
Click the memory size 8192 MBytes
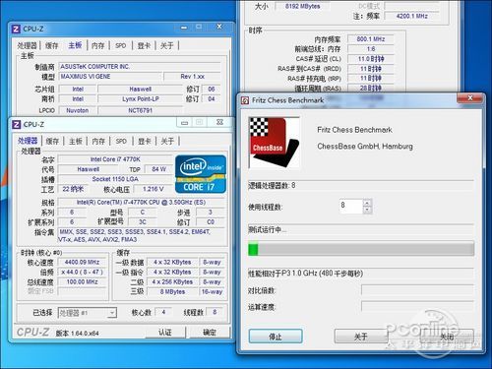click(302, 6)
